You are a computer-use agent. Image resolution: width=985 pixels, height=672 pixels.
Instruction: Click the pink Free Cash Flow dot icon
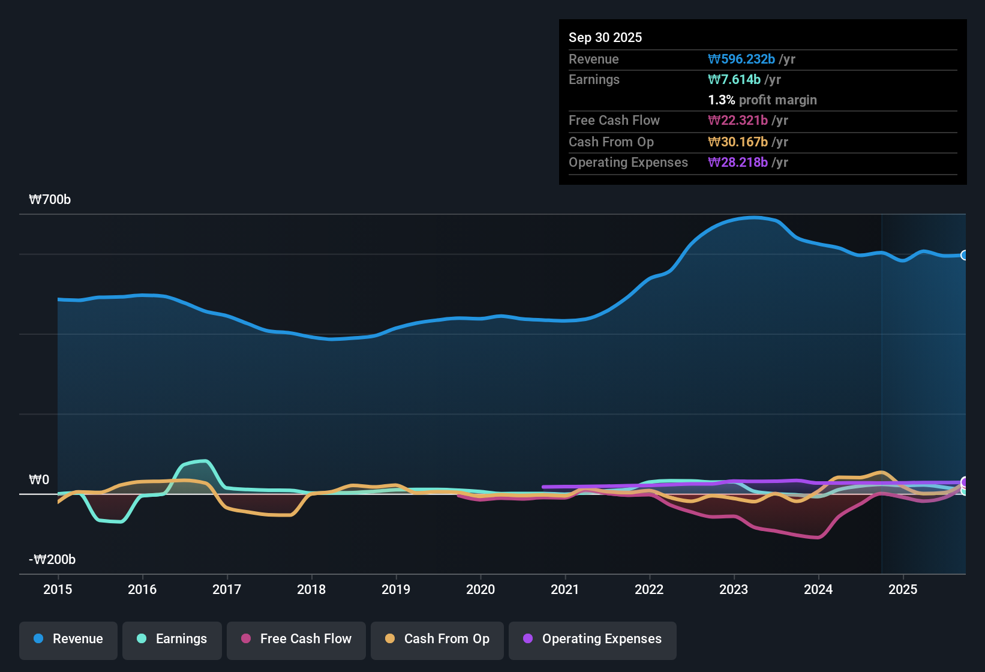pos(245,639)
